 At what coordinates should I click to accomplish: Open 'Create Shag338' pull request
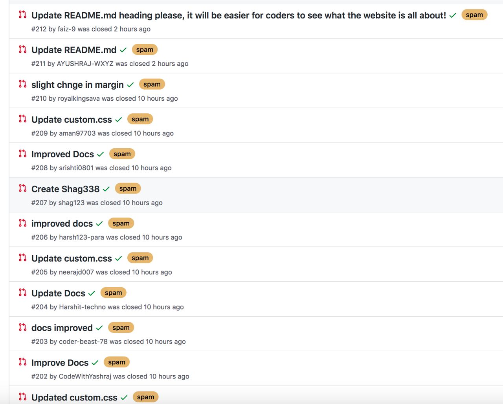click(x=65, y=189)
